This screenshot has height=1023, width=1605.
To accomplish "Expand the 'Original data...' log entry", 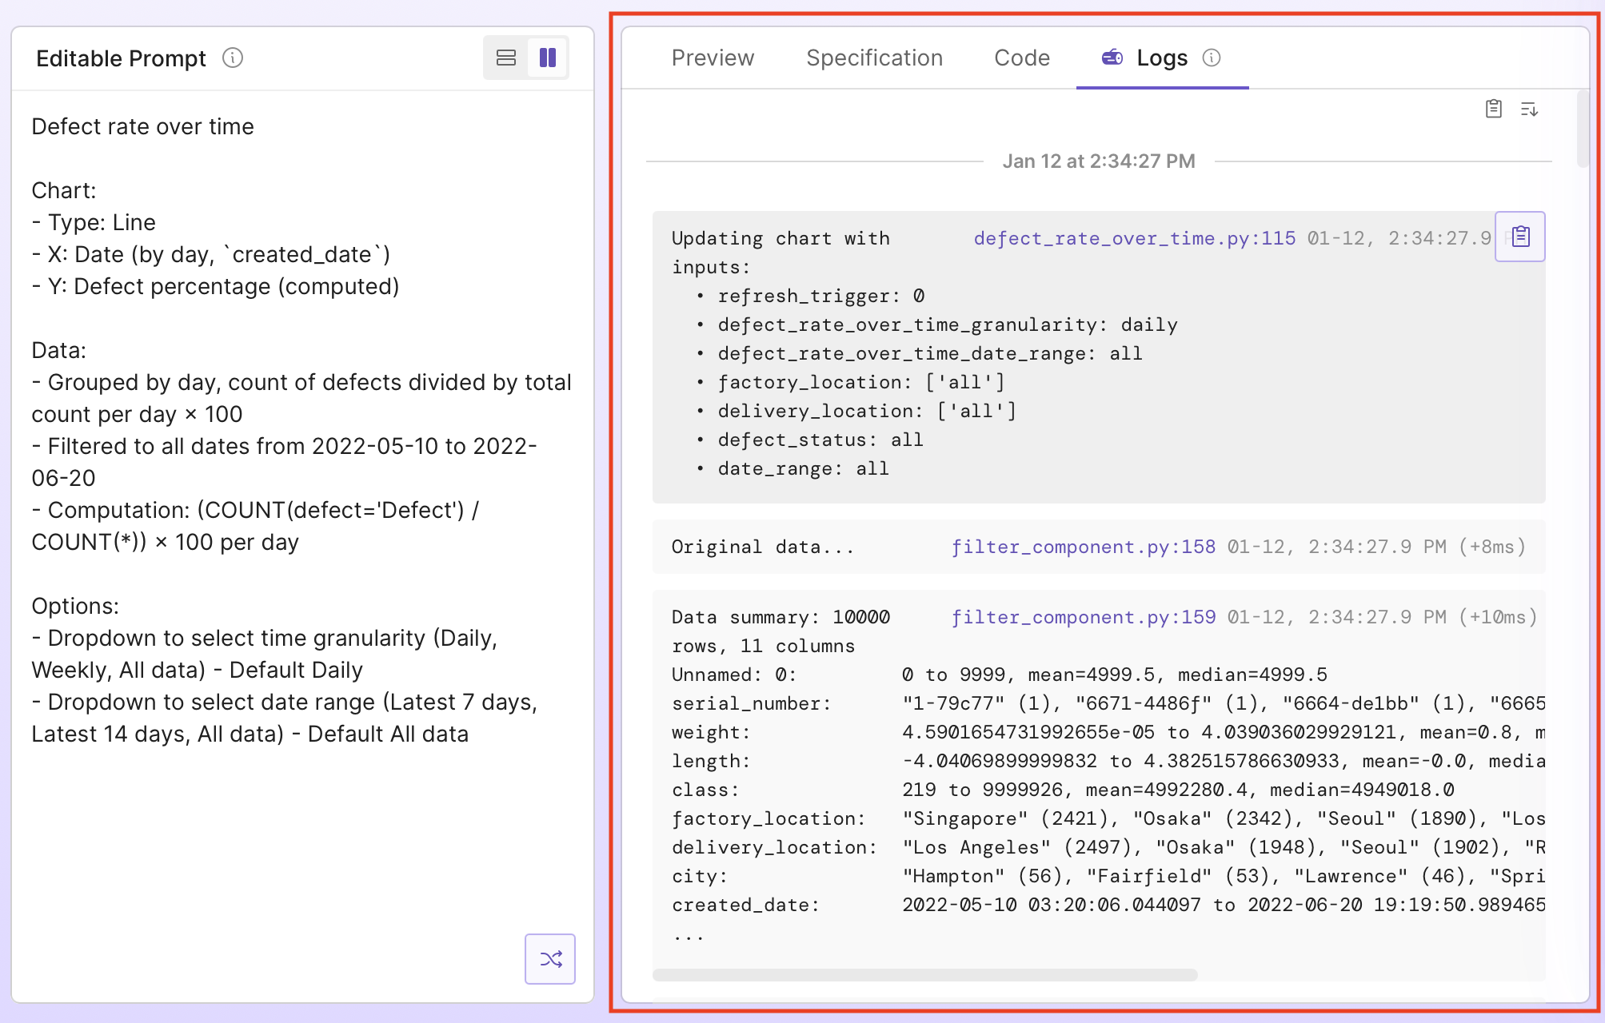I will [x=762, y=547].
